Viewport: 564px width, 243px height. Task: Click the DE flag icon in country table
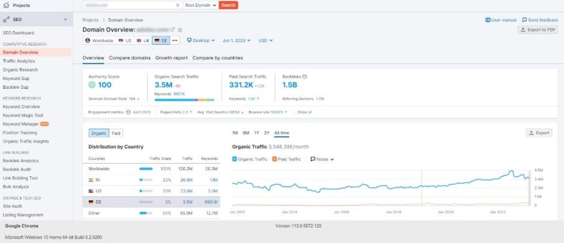pos(91,202)
